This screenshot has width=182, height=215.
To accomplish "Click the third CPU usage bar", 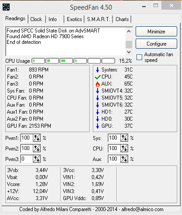I will click(66, 61).
